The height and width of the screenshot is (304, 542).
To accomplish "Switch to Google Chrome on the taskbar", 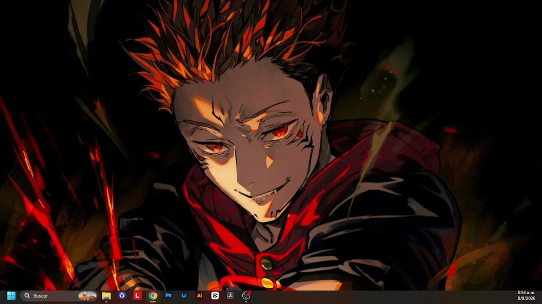I will (153, 296).
